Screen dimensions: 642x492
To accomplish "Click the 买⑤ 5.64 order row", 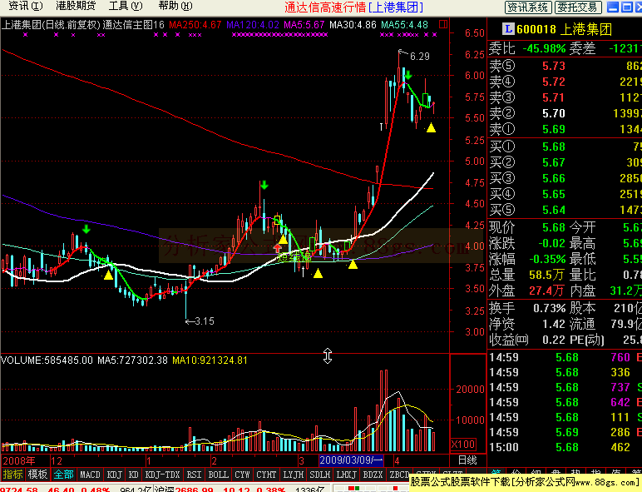I will point(565,210).
